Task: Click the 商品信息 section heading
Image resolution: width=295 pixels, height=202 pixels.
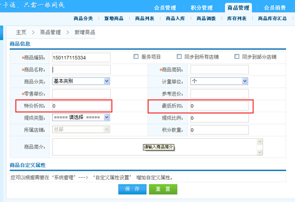Action: click(x=20, y=43)
